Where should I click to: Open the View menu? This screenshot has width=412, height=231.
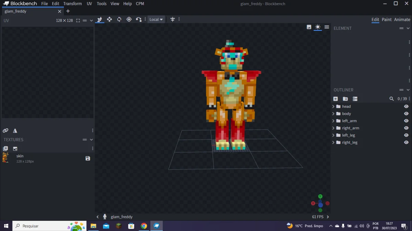pyautogui.click(x=115, y=4)
